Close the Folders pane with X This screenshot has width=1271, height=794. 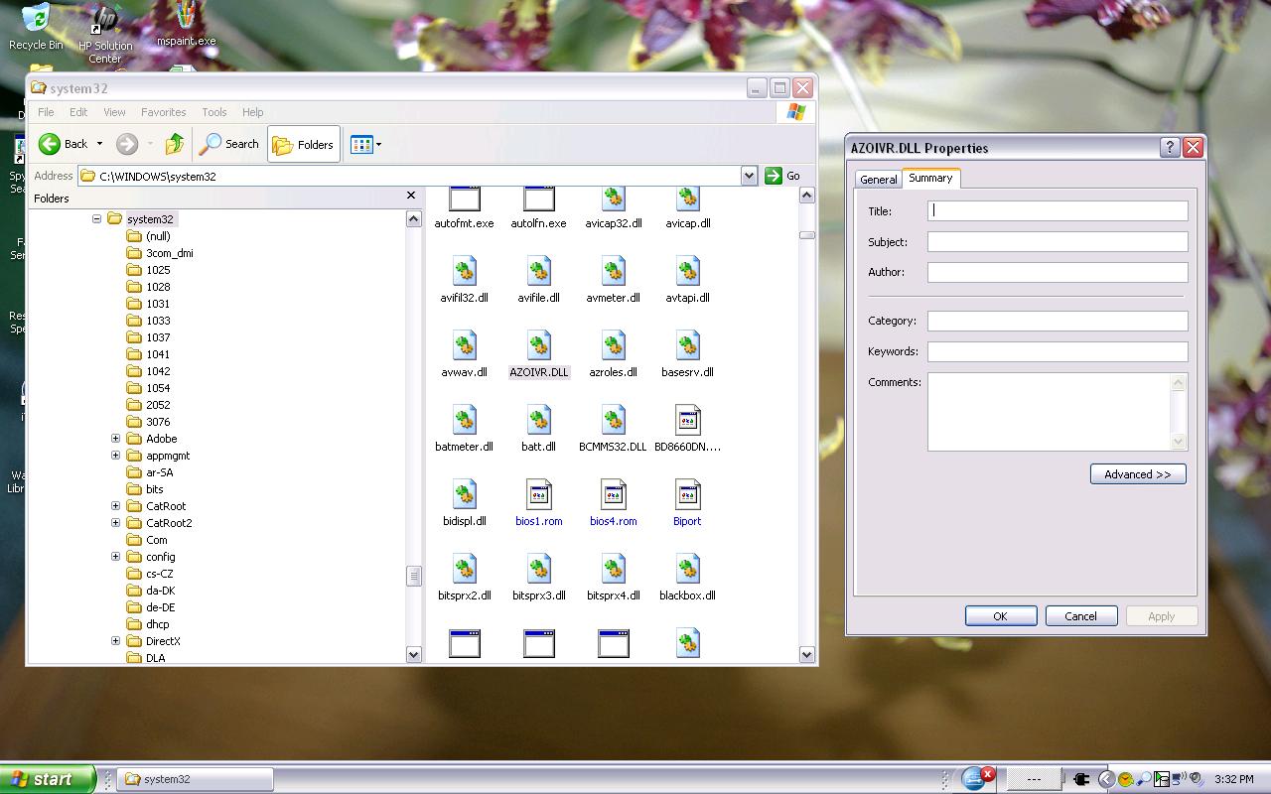(x=411, y=196)
